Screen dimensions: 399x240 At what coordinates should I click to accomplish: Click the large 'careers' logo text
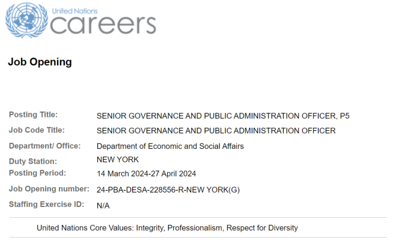tap(103, 25)
